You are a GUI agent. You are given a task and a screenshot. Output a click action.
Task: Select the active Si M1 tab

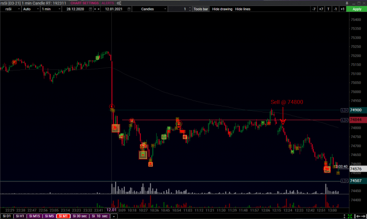[x=63, y=216]
